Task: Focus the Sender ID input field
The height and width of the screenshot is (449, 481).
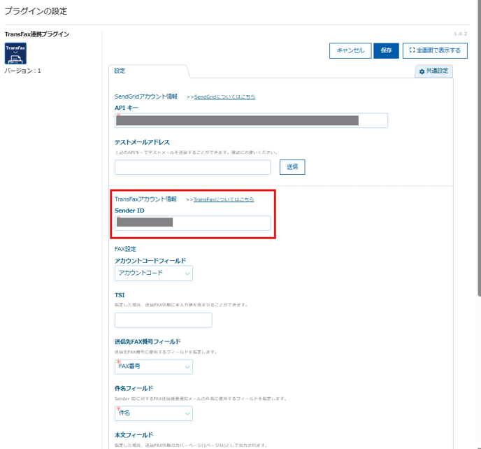Action: pyautogui.click(x=193, y=223)
